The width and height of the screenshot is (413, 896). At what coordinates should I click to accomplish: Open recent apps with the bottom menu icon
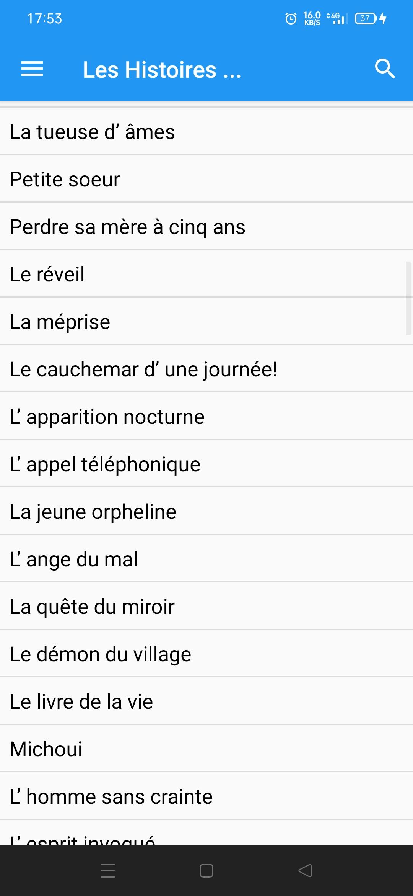[x=108, y=871]
